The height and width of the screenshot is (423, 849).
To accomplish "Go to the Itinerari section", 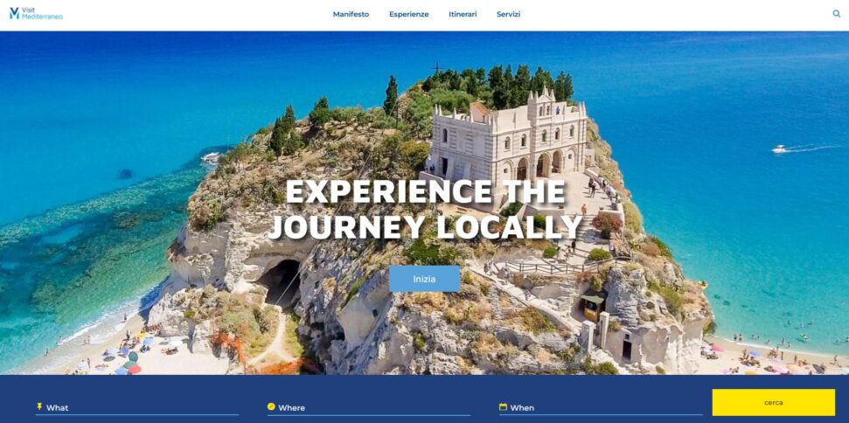I will coord(463,15).
